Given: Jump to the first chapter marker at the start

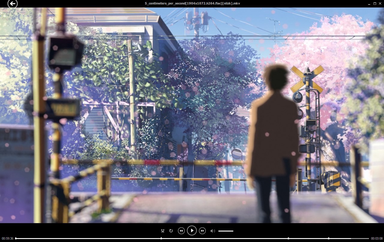Looking at the screenshot, I should tap(16, 238).
